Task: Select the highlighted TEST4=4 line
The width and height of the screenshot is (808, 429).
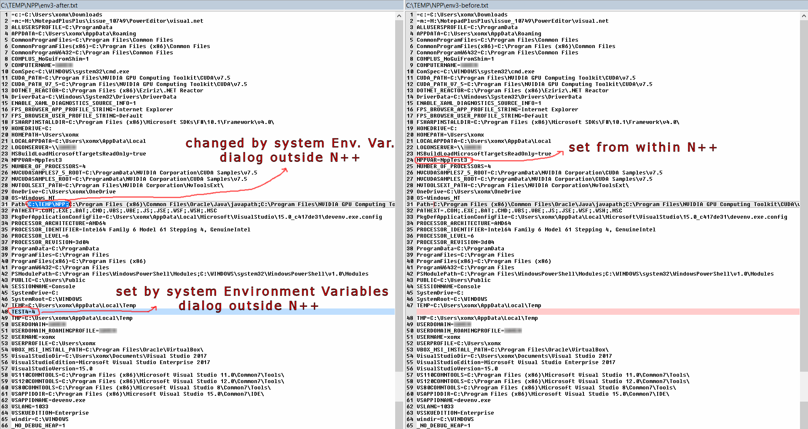Action: [x=23, y=311]
